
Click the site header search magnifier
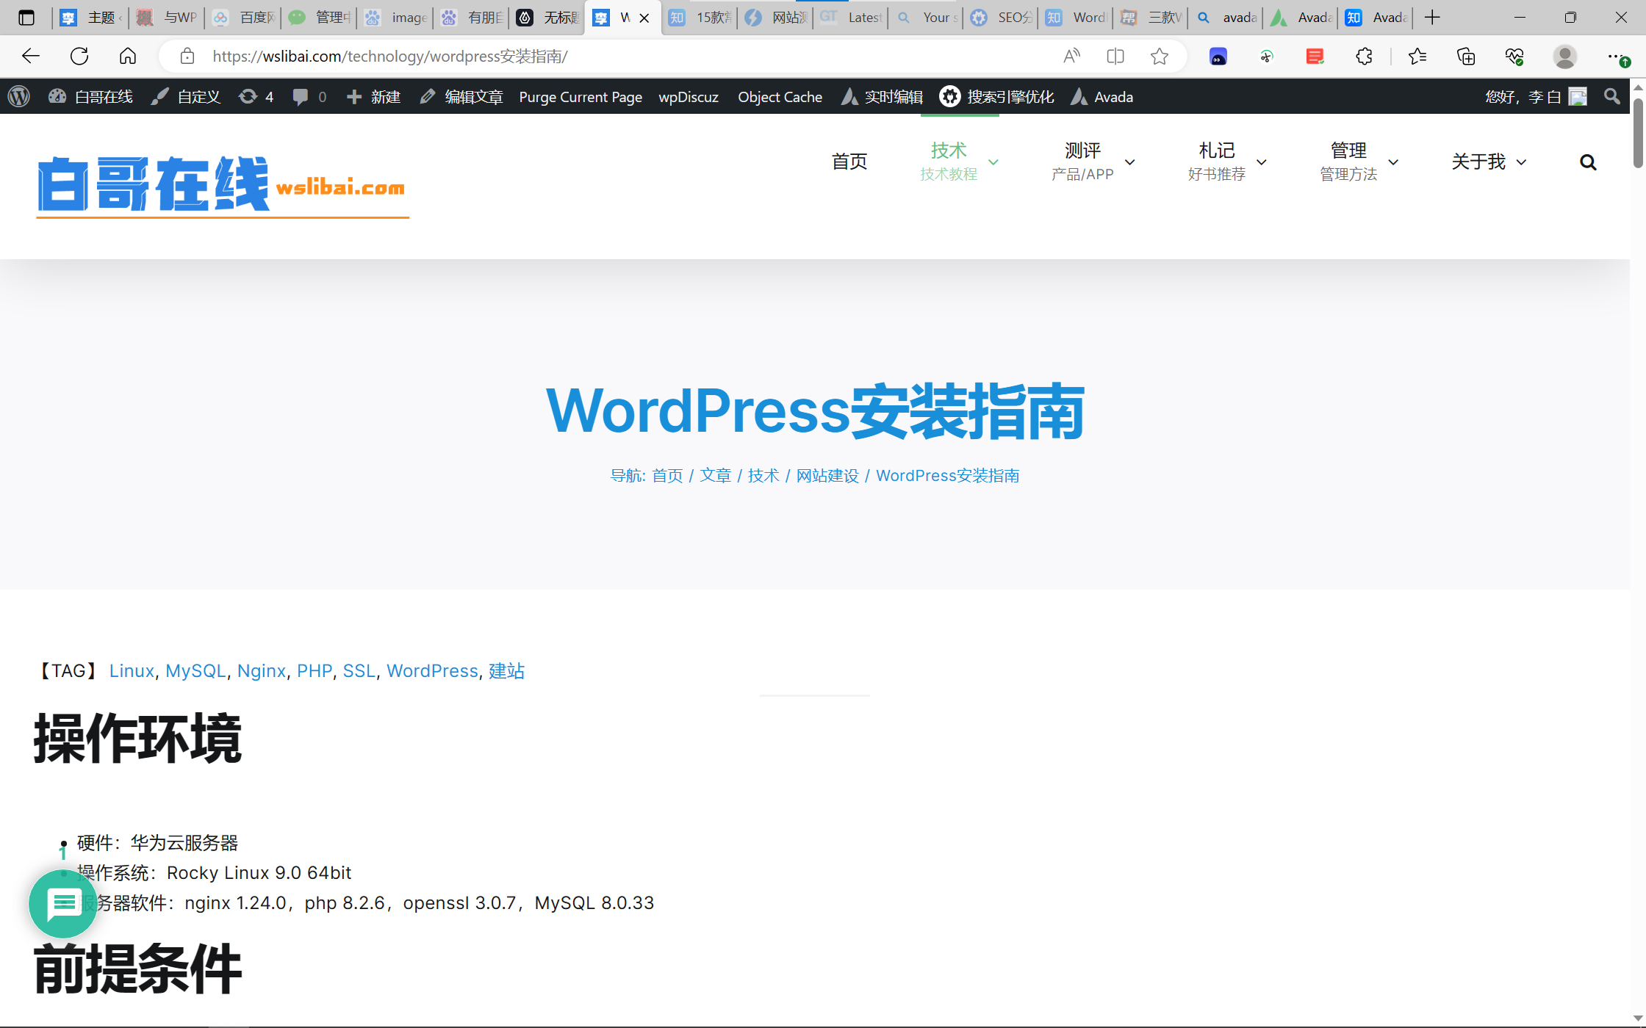click(1588, 162)
